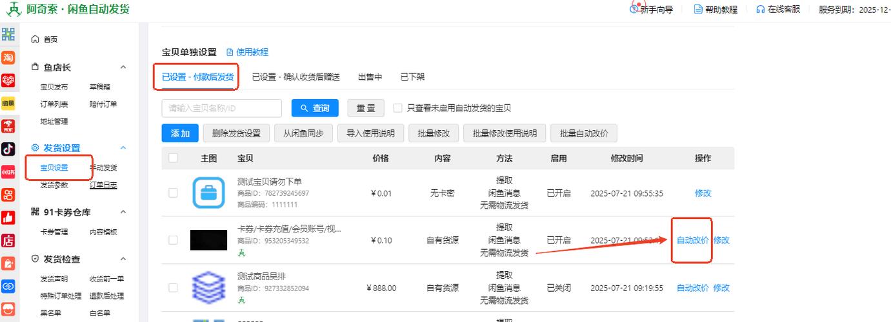891x322 pixels.
Task: Select the Xiaohongshu red icon in sidebar
Action: click(8, 172)
